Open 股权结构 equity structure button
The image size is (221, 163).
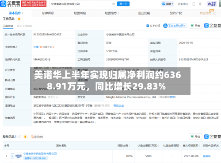(x=37, y=137)
